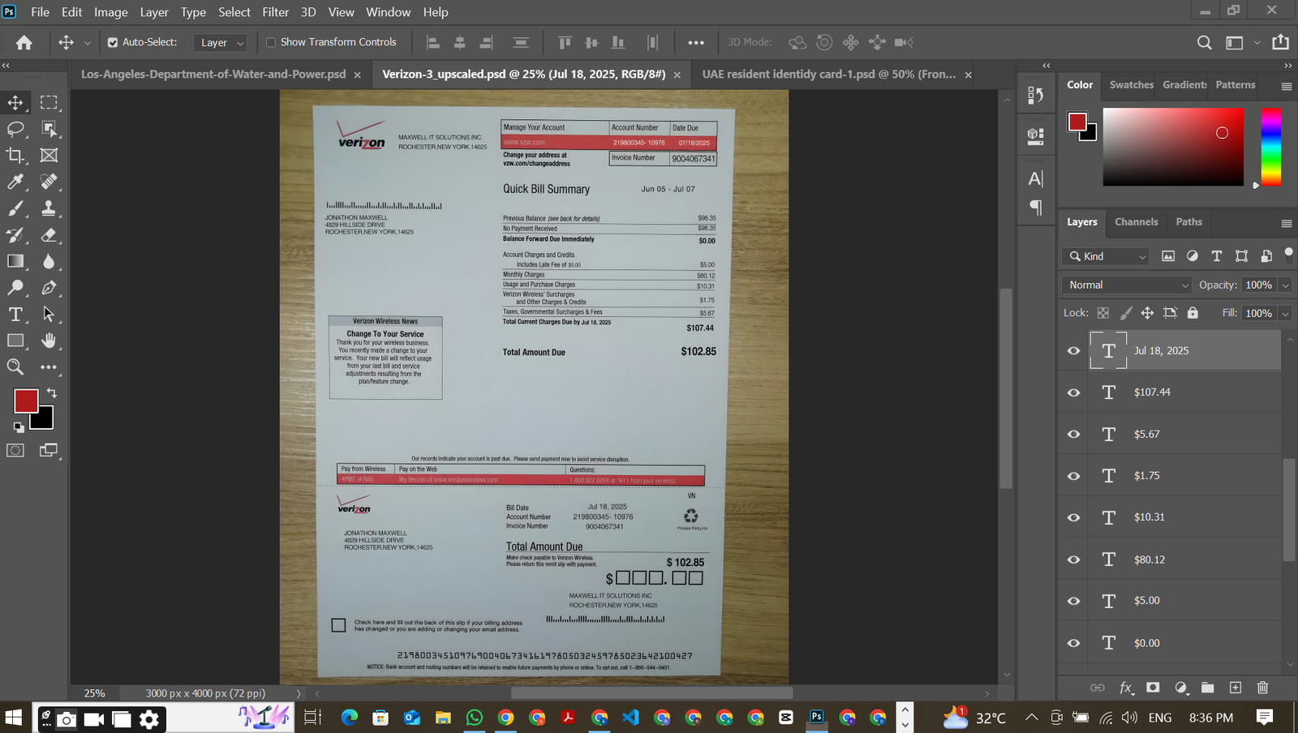The image size is (1298, 733).
Task: Select the Rectangle shape tool
Action: [x=15, y=341]
